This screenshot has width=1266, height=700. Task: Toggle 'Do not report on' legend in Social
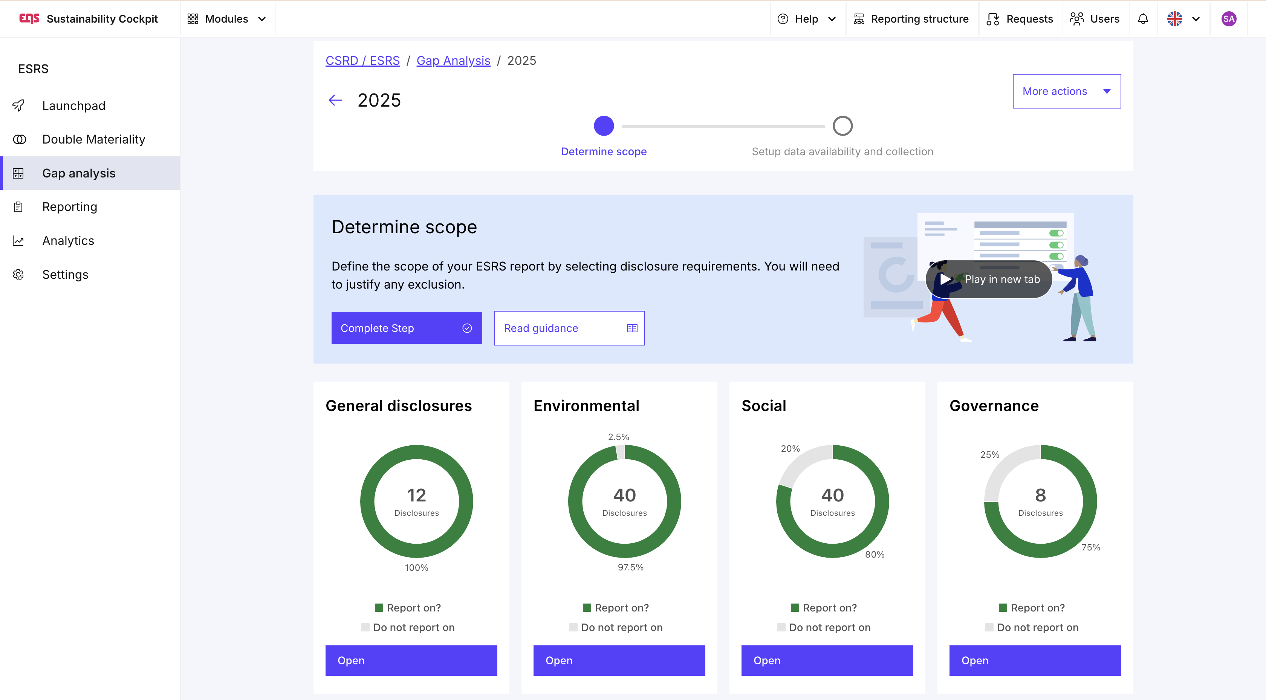(823, 627)
